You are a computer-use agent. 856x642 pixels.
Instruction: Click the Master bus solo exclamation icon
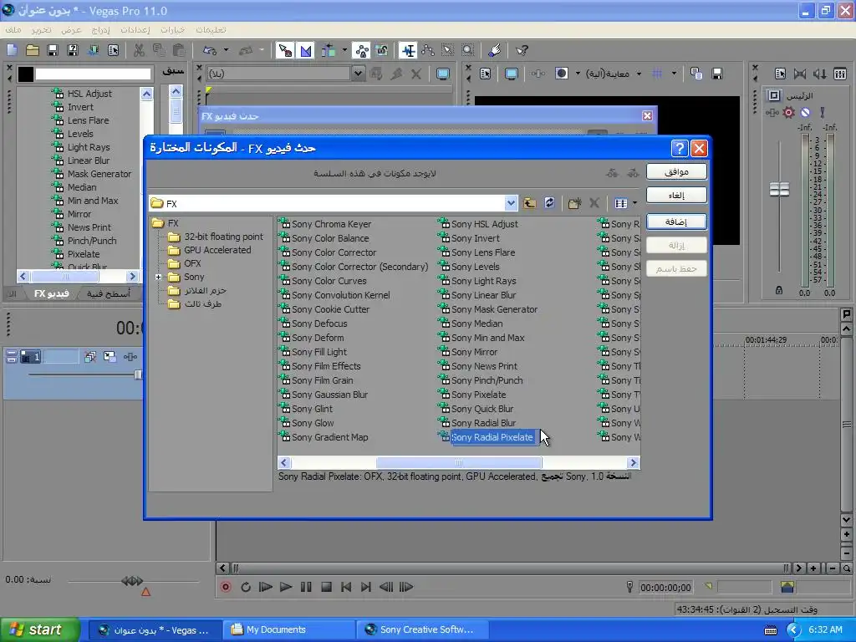[x=823, y=113]
